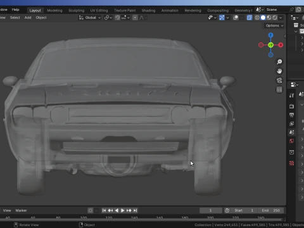Click the Z axis on navigation gizmo

tap(270, 35)
